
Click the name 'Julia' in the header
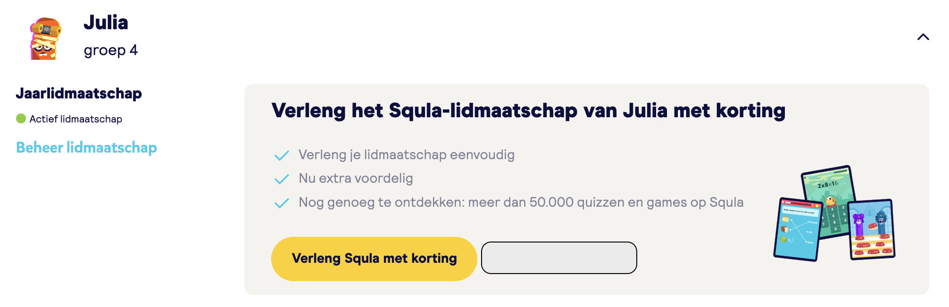pos(106,23)
